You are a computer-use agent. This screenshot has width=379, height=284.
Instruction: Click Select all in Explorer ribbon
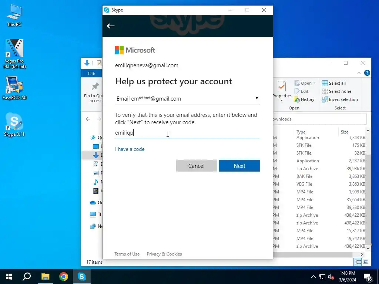point(334,83)
